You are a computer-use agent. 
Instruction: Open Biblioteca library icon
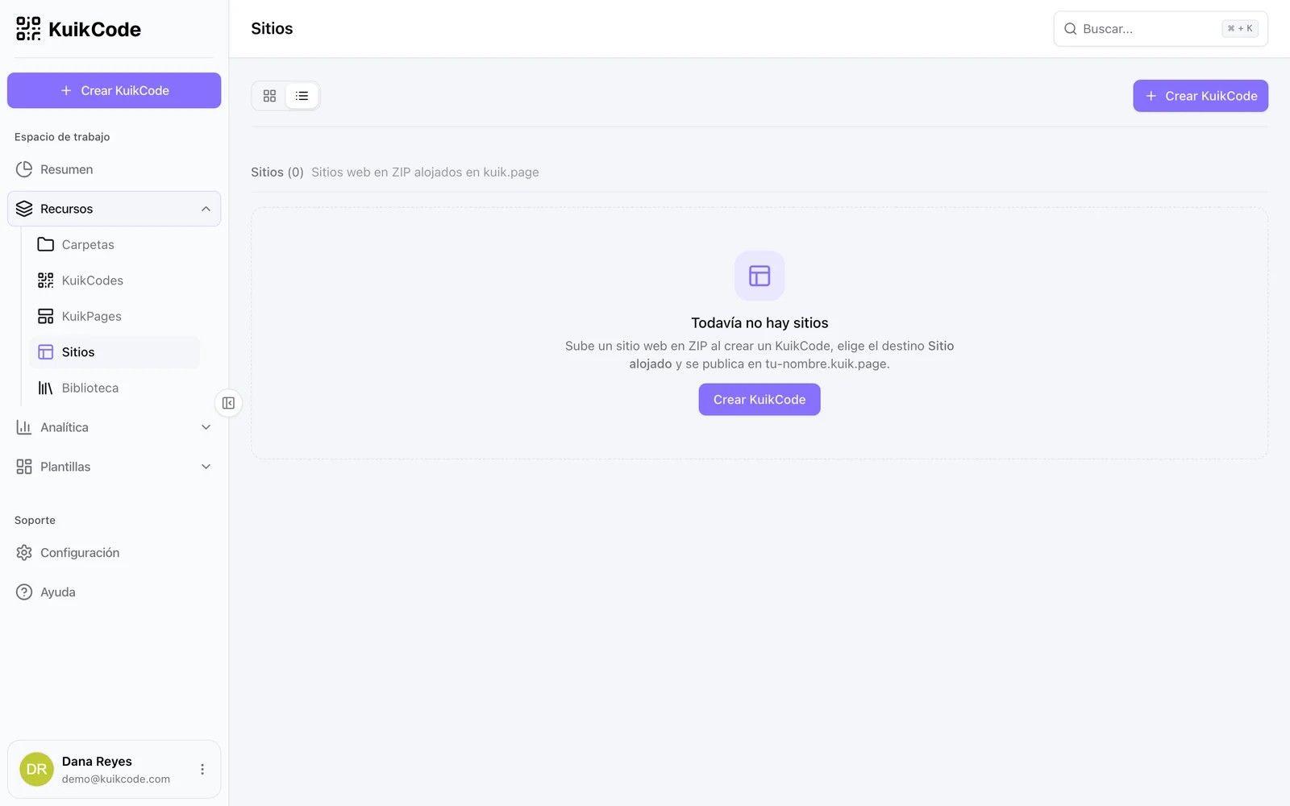click(46, 388)
